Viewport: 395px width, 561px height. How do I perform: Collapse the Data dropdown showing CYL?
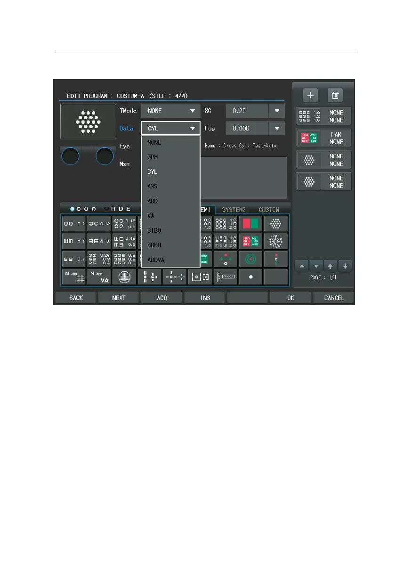pos(170,129)
